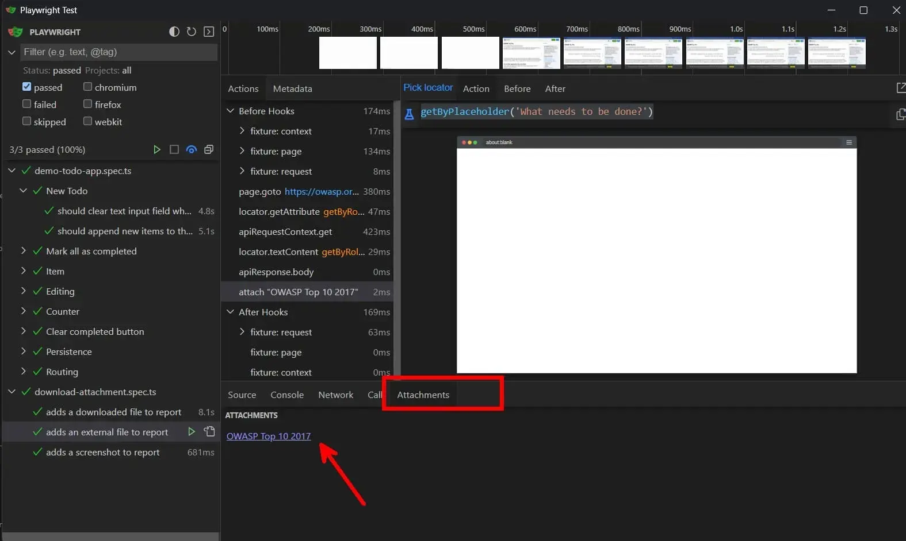The image size is (906, 541).
Task: Collapse the filter options chevron
Action: 12,52
